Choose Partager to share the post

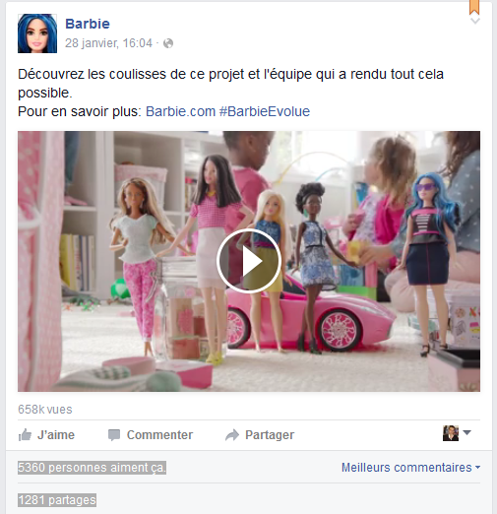pos(260,435)
